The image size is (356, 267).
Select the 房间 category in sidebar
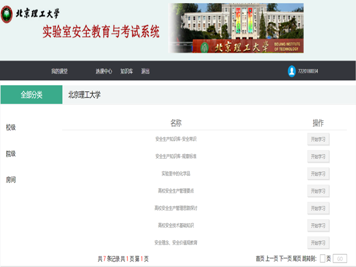point(11,180)
